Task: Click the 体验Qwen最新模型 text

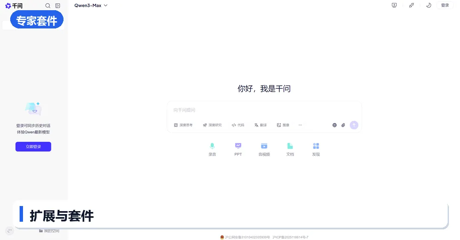Action: point(33,132)
